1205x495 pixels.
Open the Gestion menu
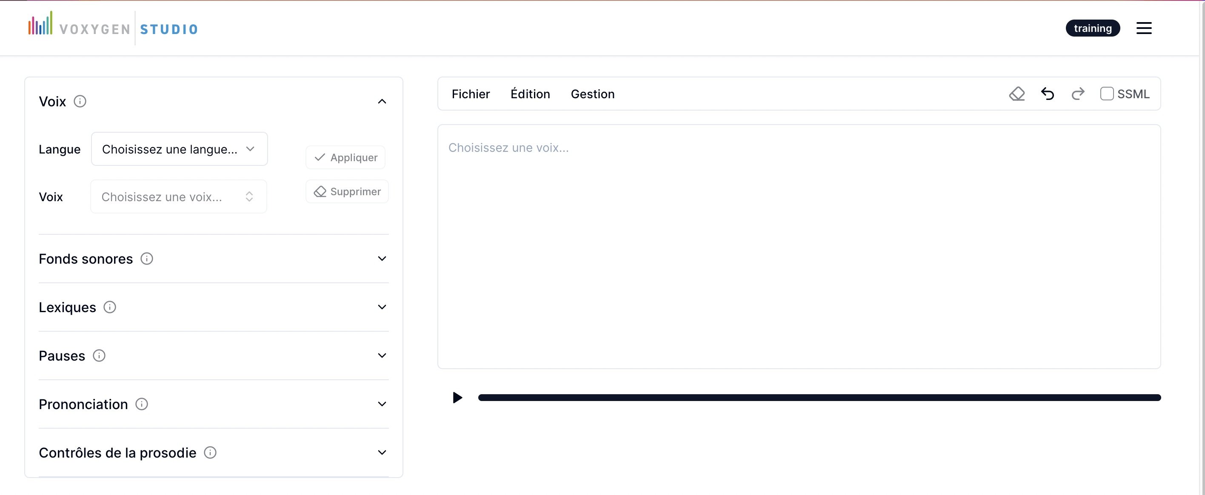point(592,94)
